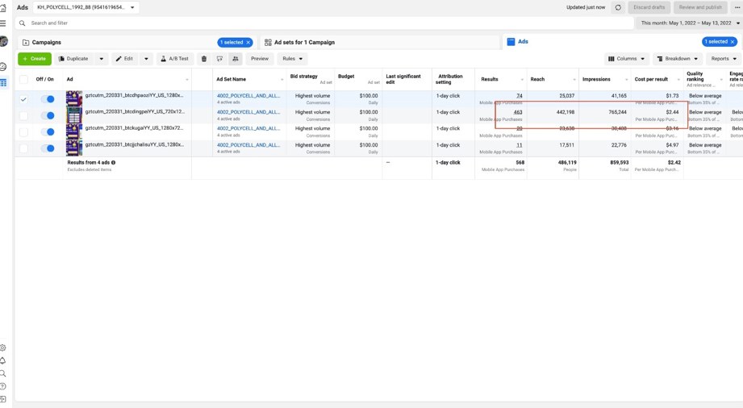
Task: Click the green Create button
Action: [x=35, y=59]
